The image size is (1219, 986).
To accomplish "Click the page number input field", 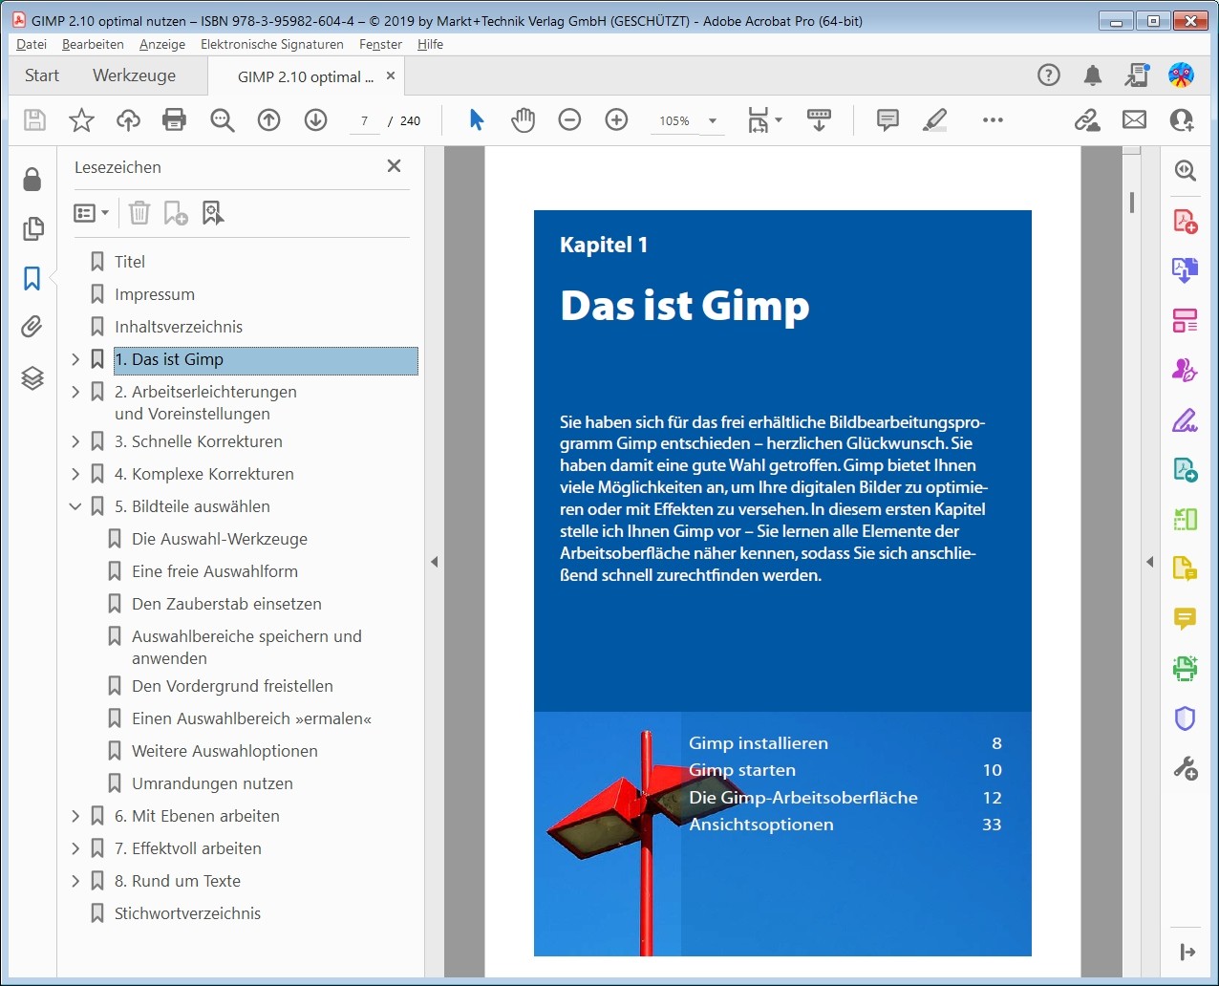I will click(x=364, y=121).
